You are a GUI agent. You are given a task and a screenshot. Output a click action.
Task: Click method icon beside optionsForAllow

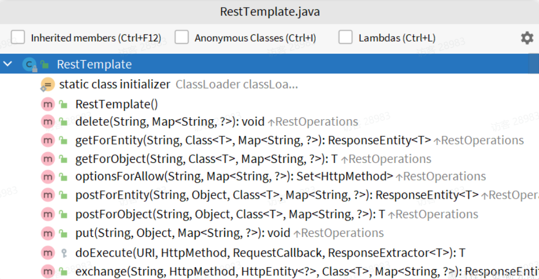(48, 177)
